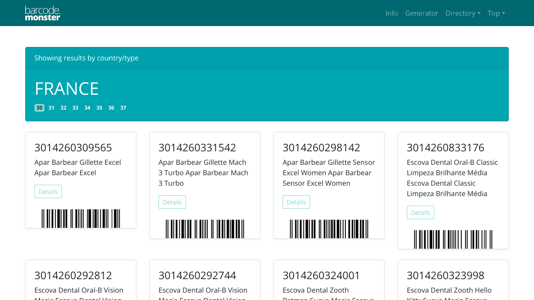The height and width of the screenshot is (300, 534).
Task: Click 'Escova Dental Zooth Hello Kitty' description text
Action: coord(449,294)
